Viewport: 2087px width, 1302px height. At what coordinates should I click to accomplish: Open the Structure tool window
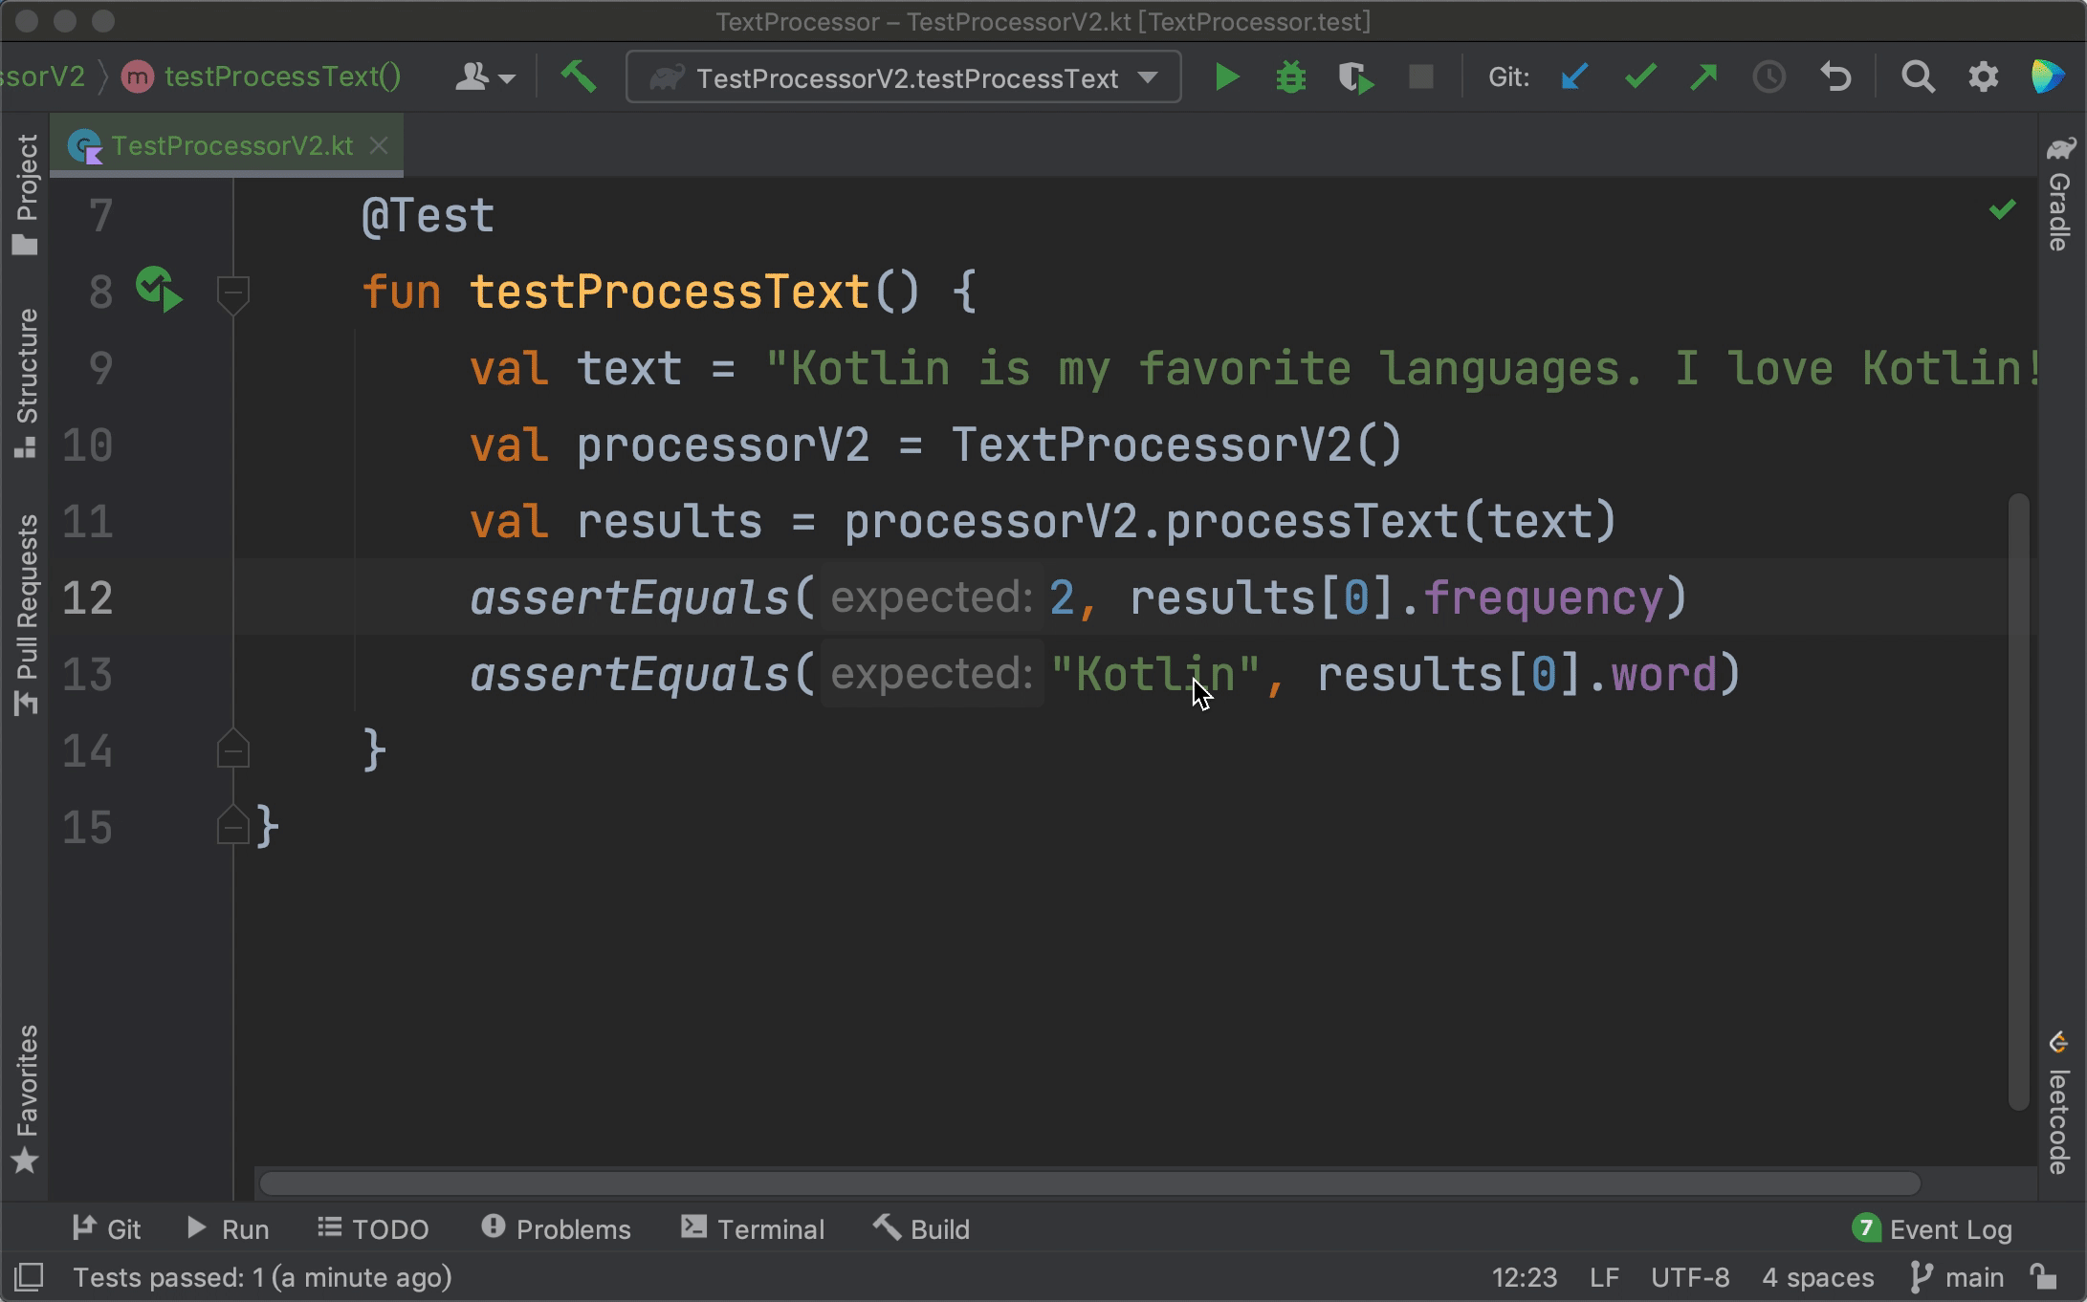(26, 382)
